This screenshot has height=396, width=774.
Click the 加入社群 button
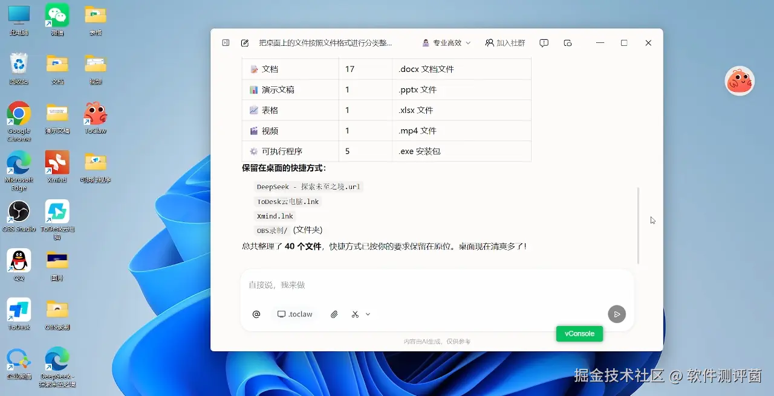point(506,42)
